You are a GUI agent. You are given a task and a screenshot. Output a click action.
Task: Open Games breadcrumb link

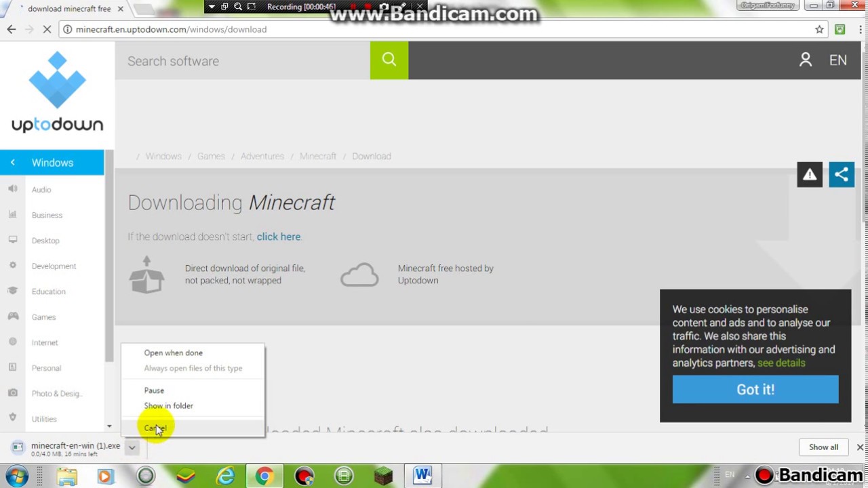pos(211,156)
